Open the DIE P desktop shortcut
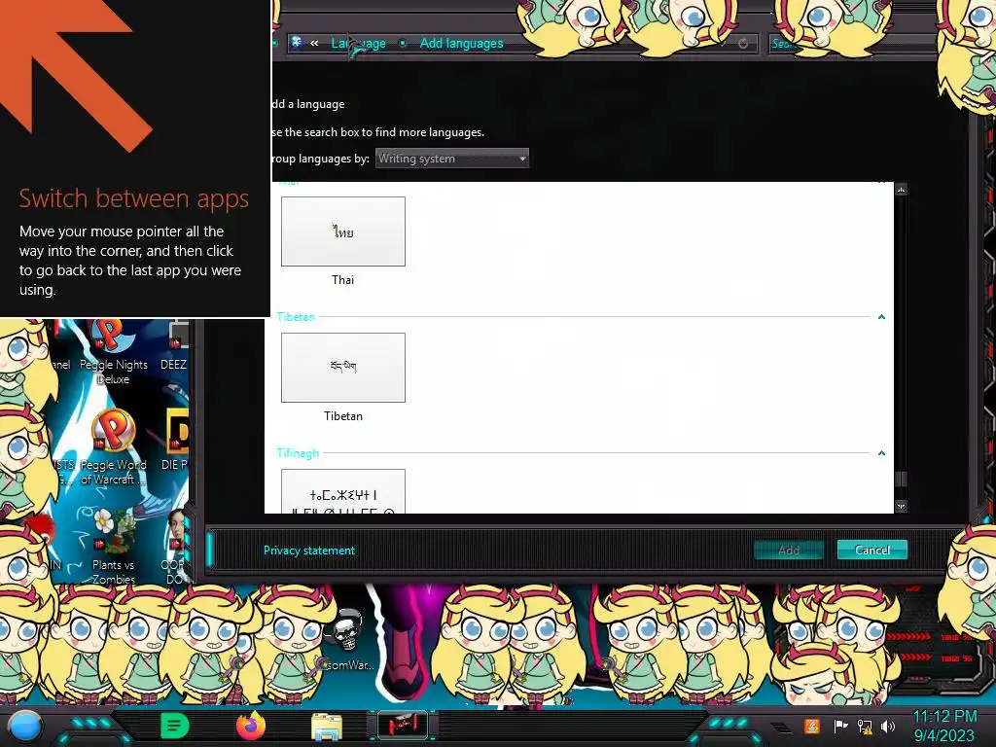 click(174, 440)
